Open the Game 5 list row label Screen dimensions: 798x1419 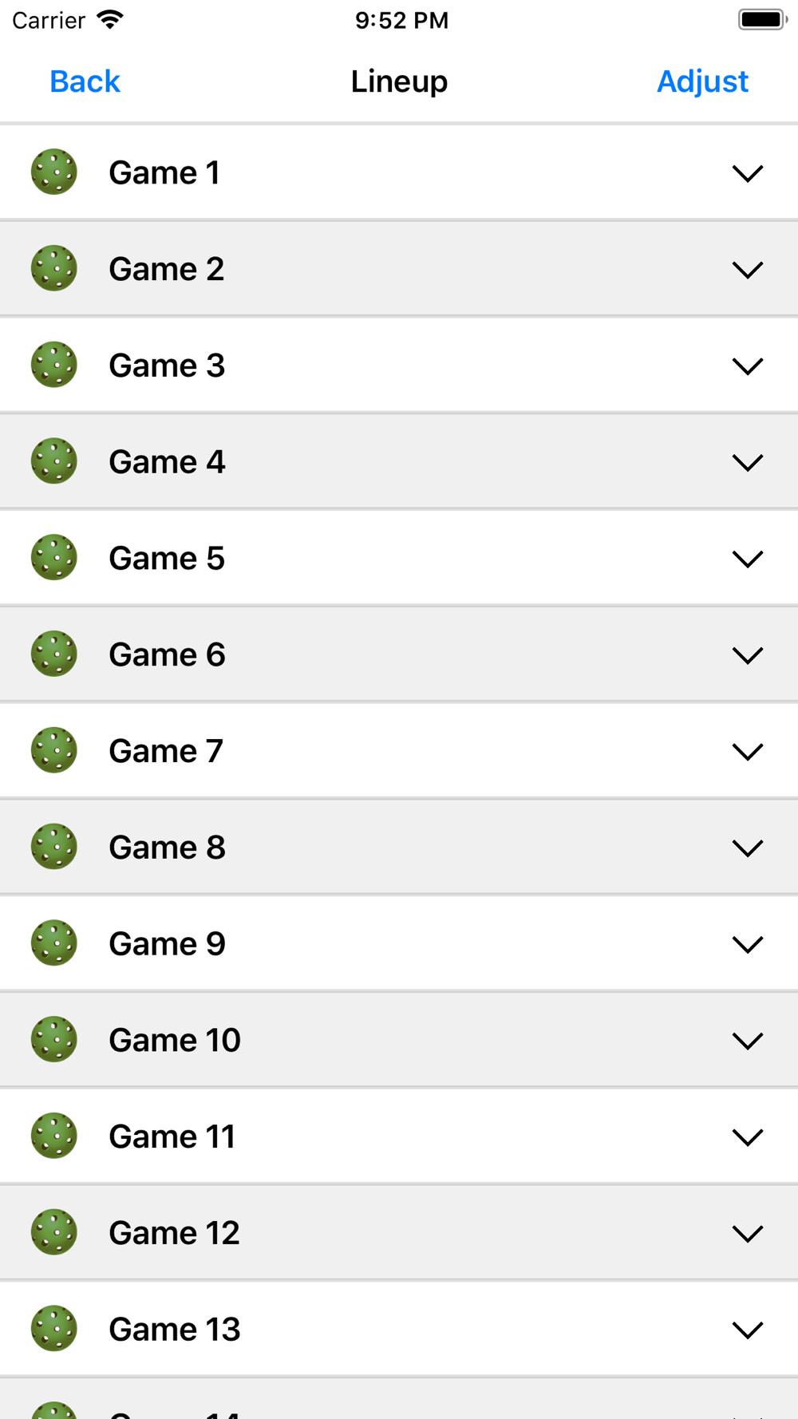tap(167, 559)
